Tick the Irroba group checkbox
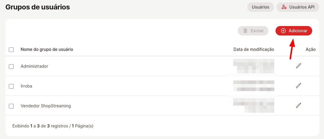This screenshot has height=139, width=324. pos(11,86)
